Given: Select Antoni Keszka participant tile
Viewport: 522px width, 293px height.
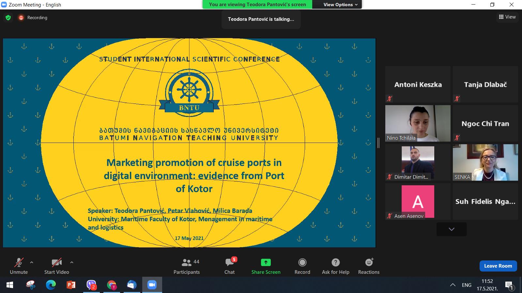Looking at the screenshot, I should click(x=418, y=84).
